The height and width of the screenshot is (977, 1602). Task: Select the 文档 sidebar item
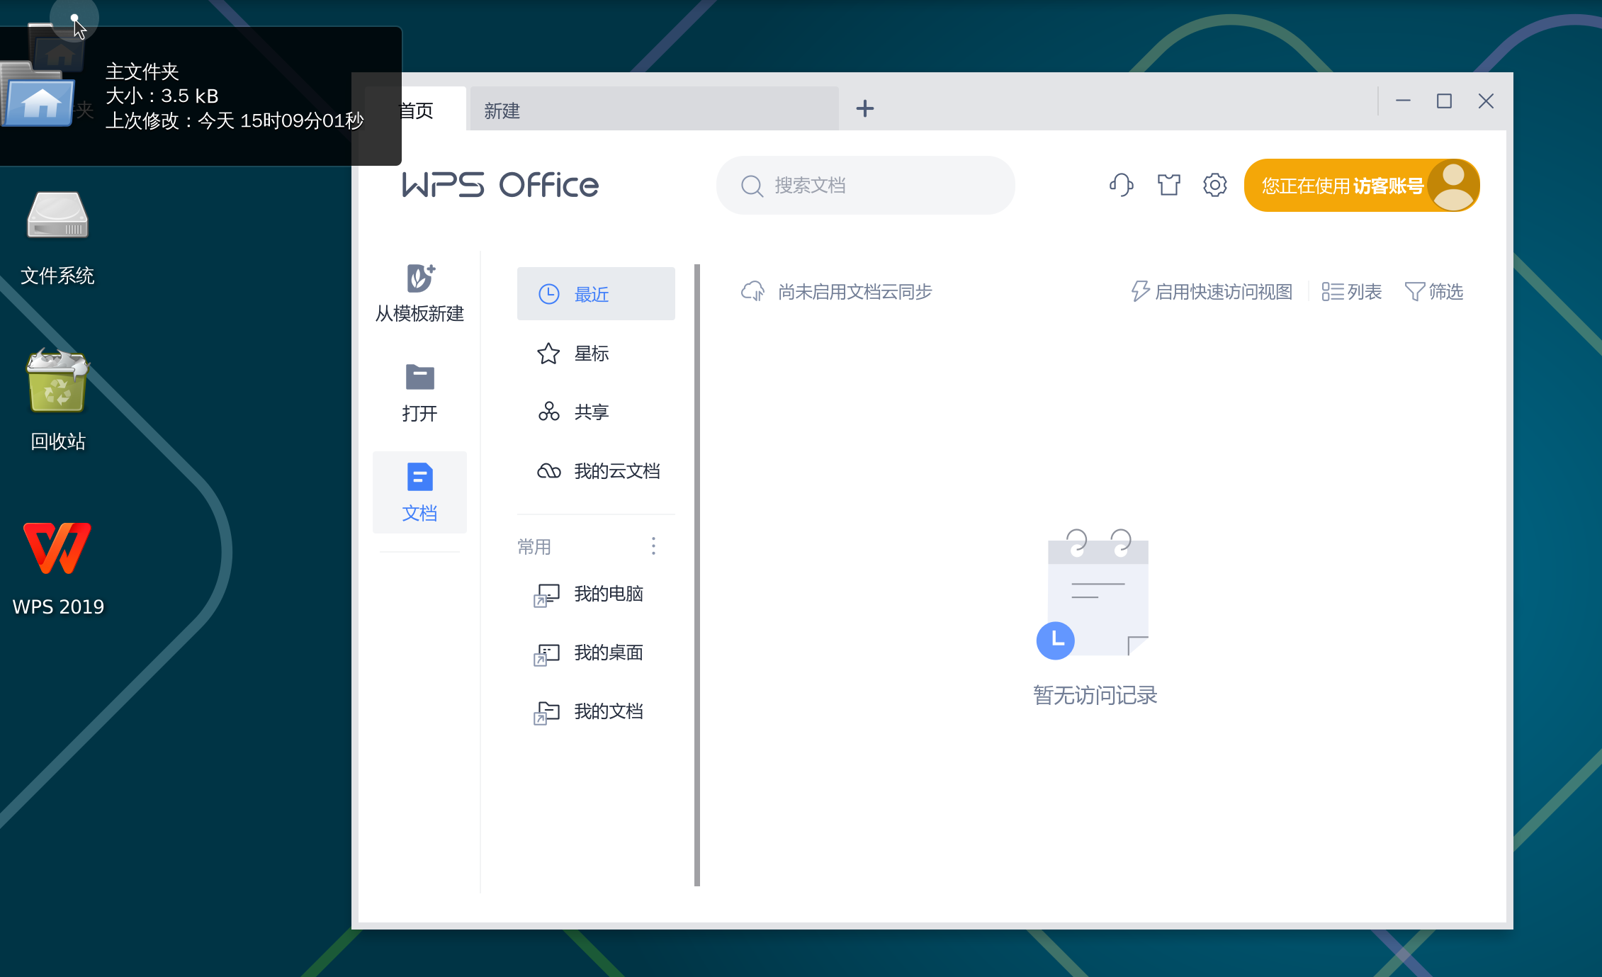click(419, 492)
